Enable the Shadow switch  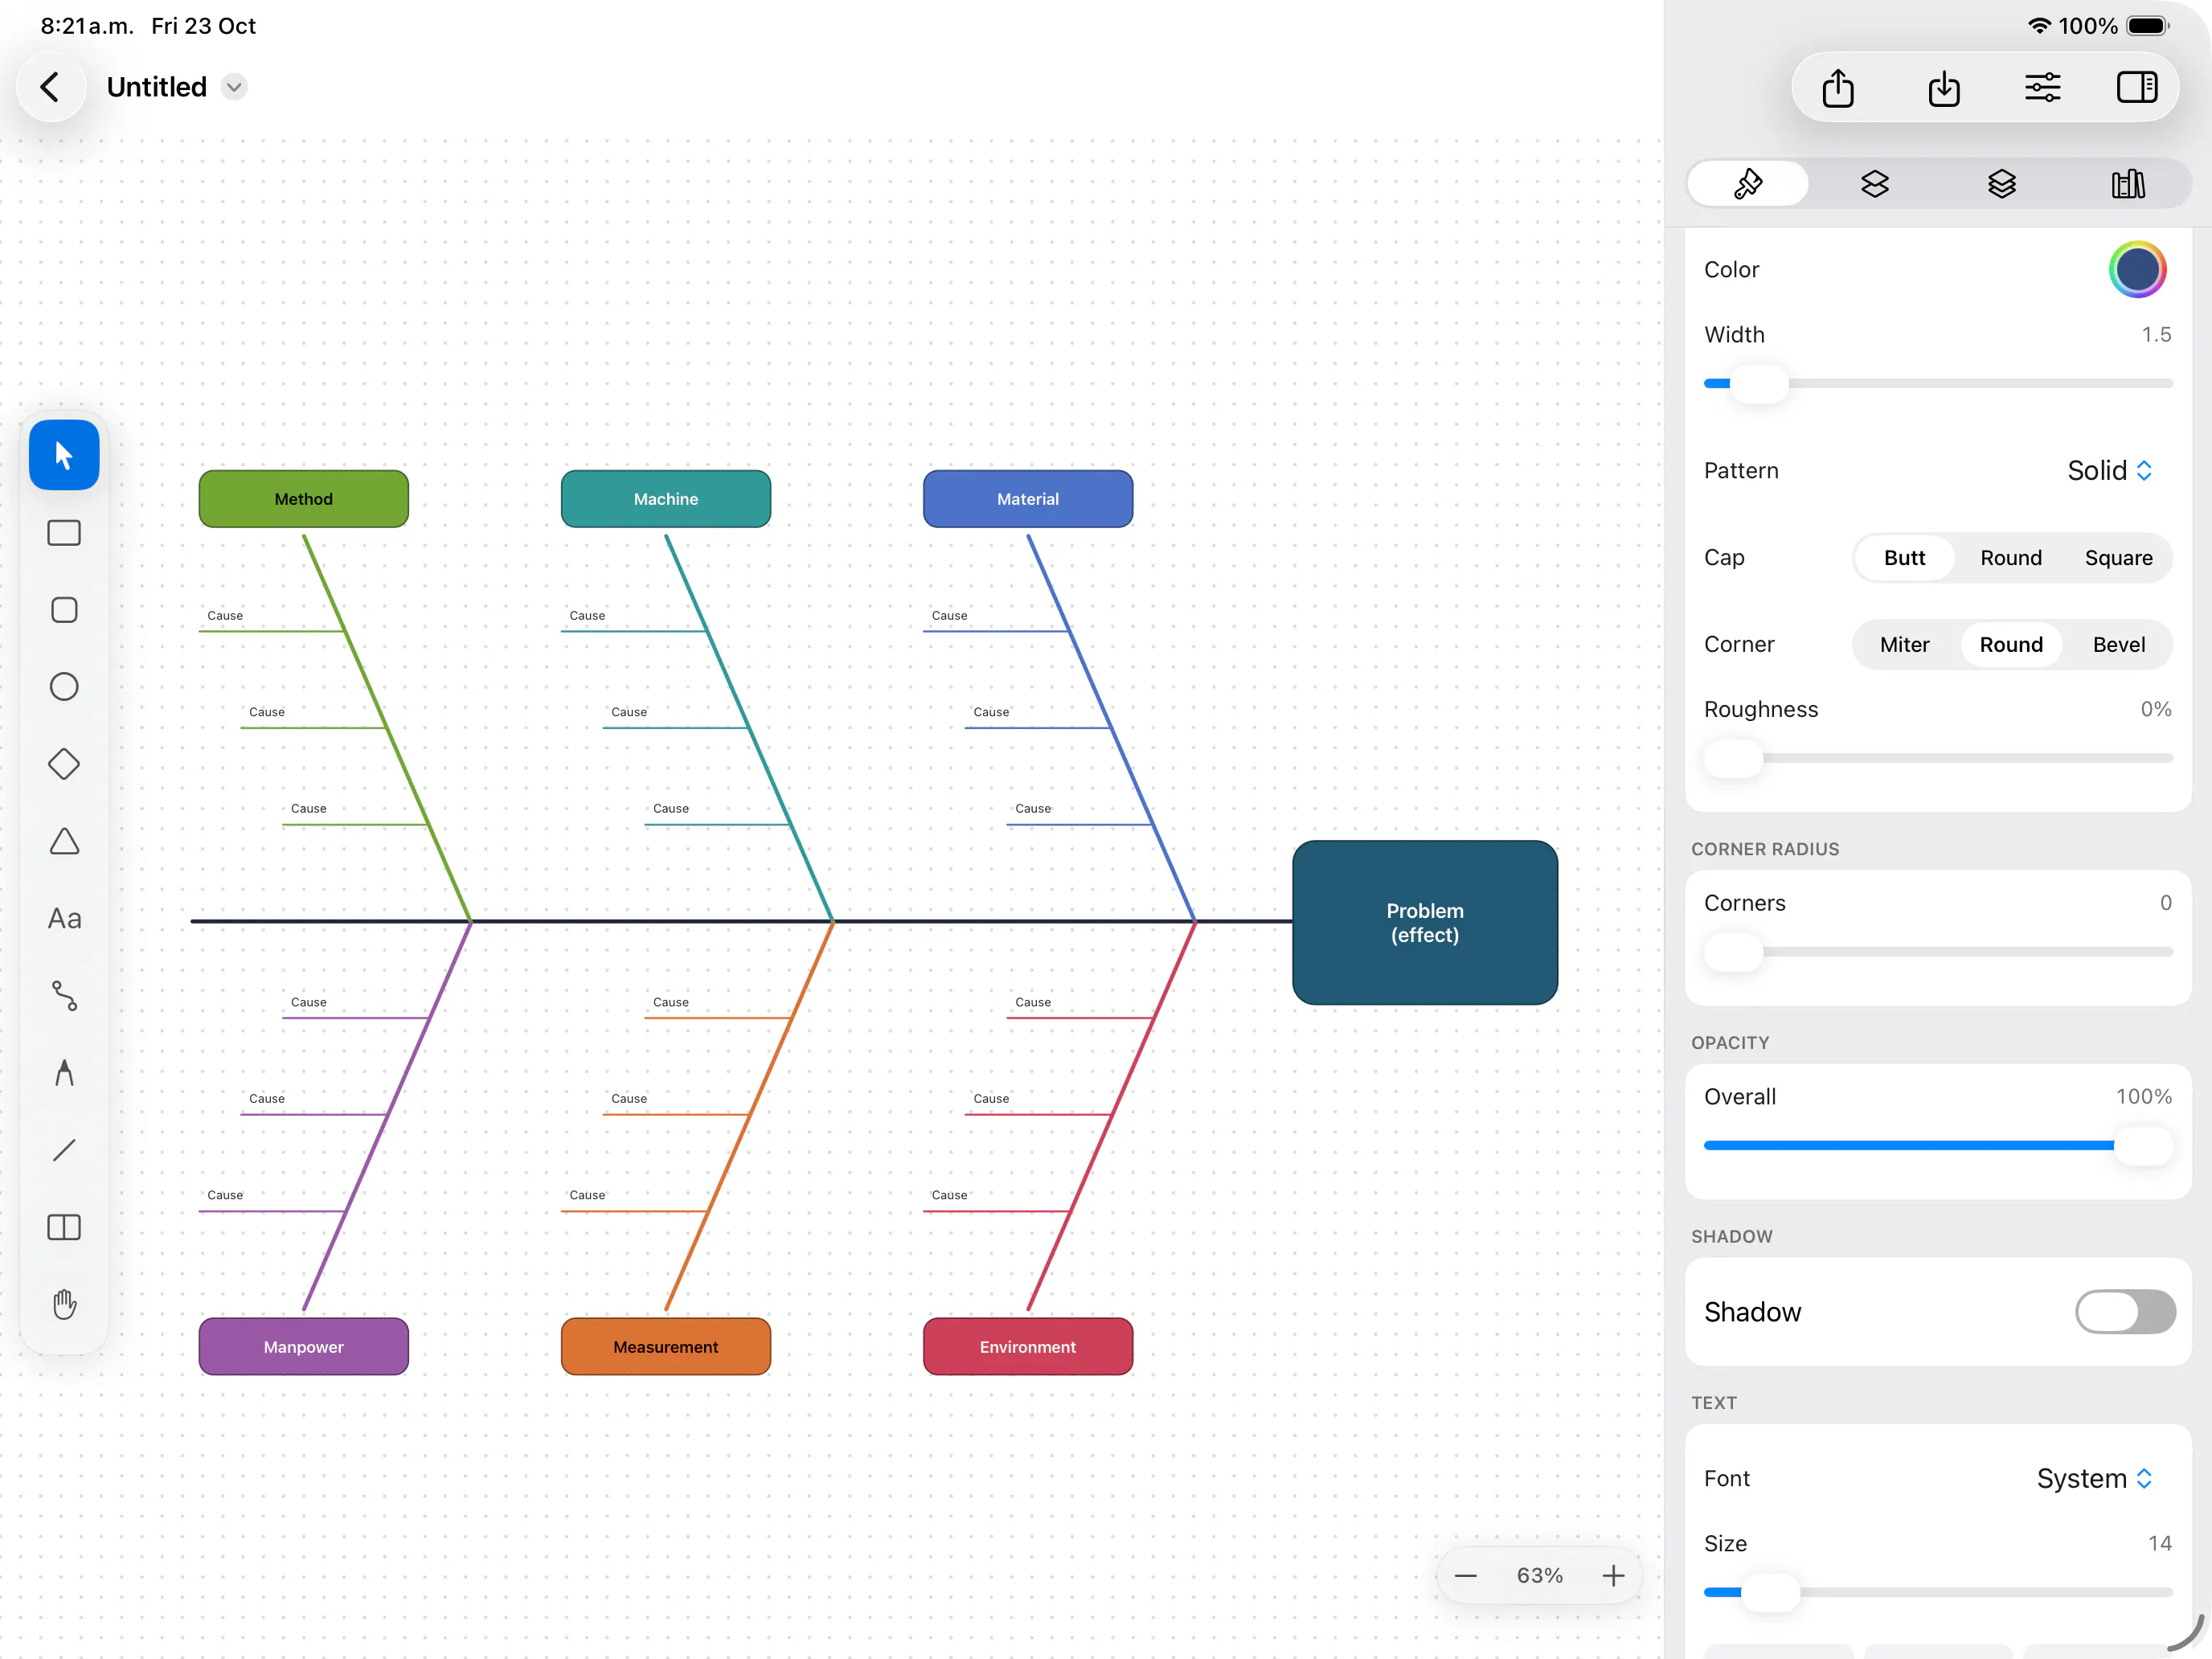click(x=2125, y=1312)
